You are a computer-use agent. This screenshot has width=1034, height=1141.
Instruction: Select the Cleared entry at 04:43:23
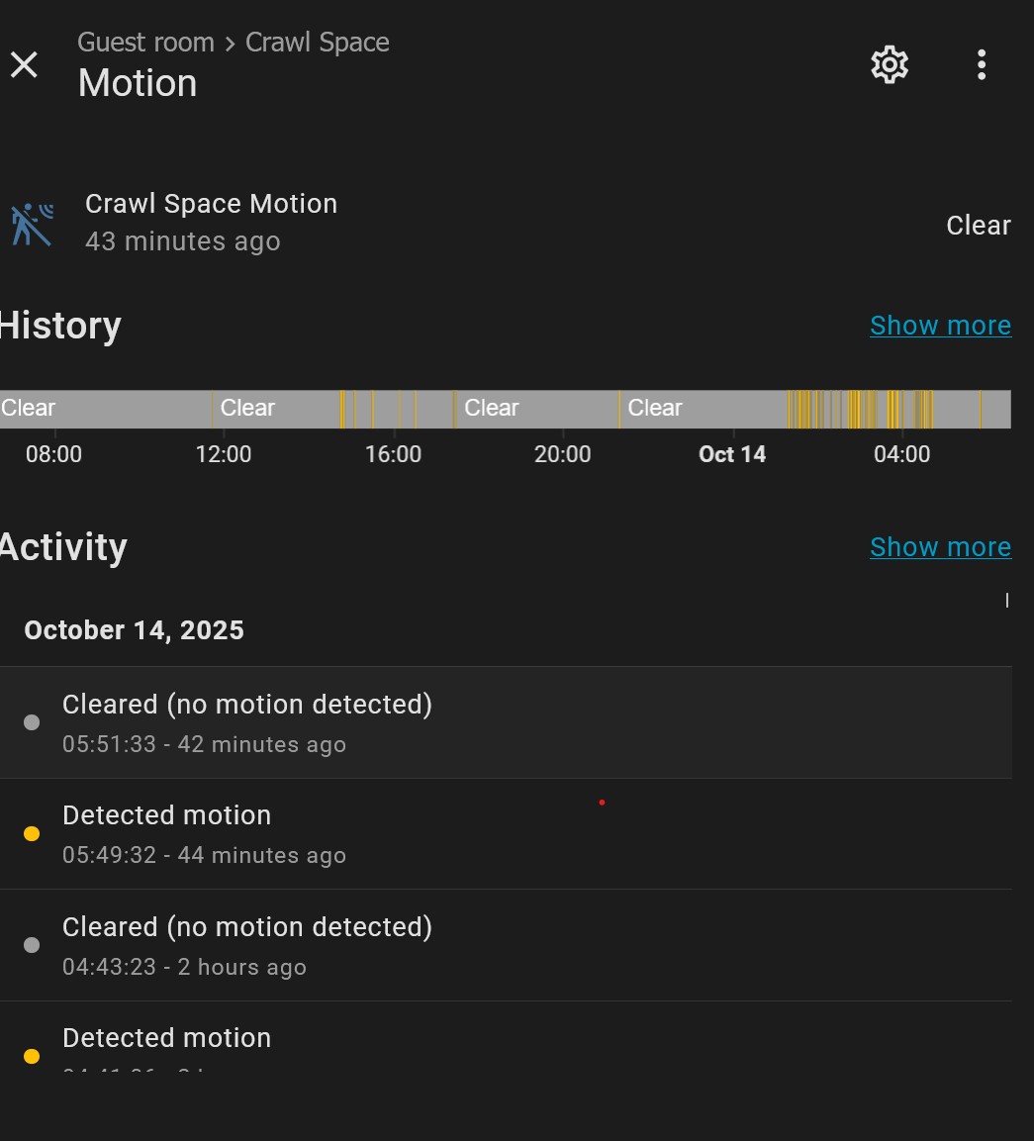247,945
